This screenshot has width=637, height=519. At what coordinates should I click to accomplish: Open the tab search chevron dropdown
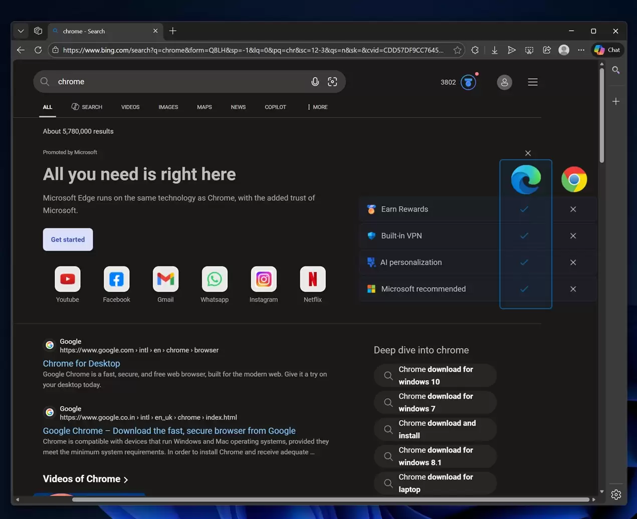coord(21,31)
